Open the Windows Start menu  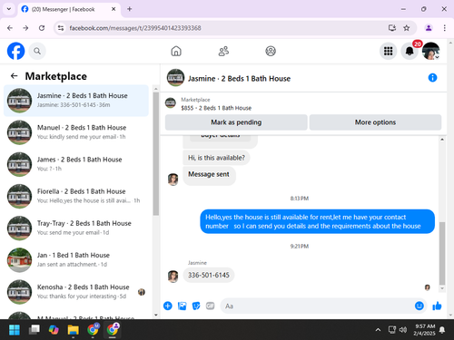tap(15, 330)
